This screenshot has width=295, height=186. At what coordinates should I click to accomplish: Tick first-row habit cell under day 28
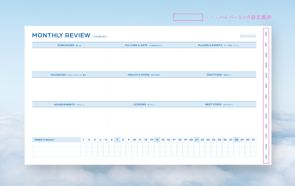[236, 144]
